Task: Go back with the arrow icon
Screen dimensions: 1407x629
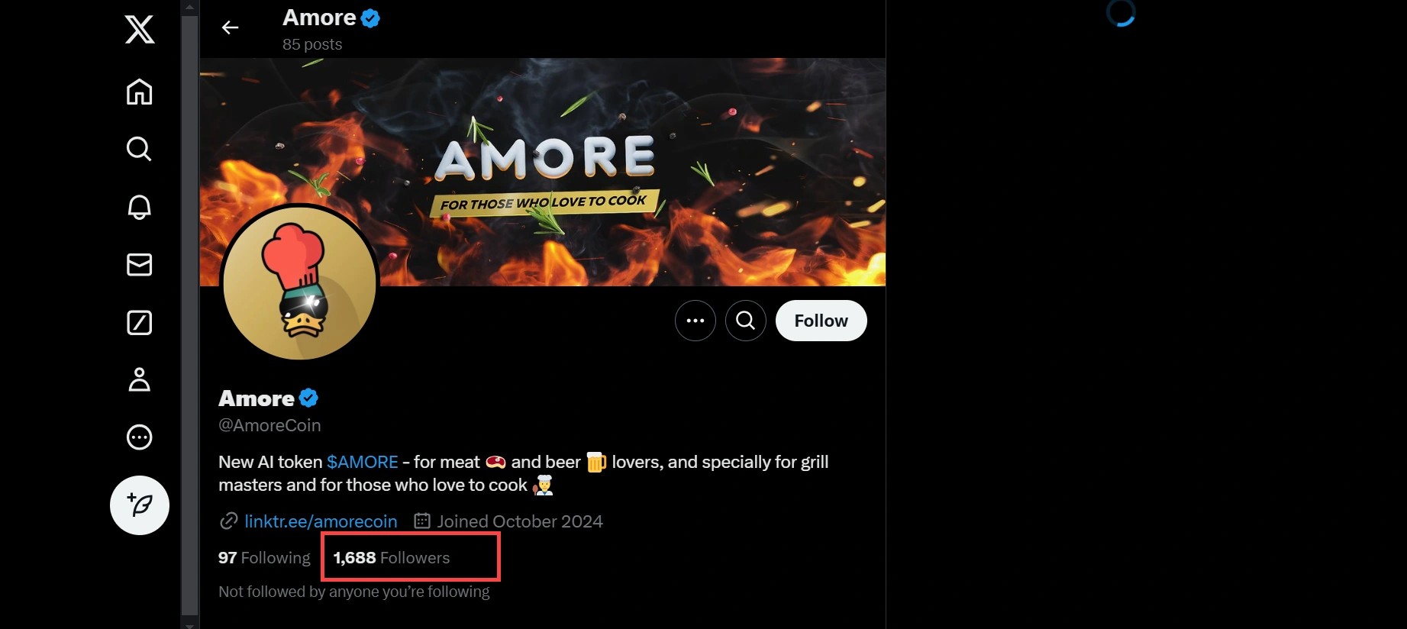Action: [230, 27]
